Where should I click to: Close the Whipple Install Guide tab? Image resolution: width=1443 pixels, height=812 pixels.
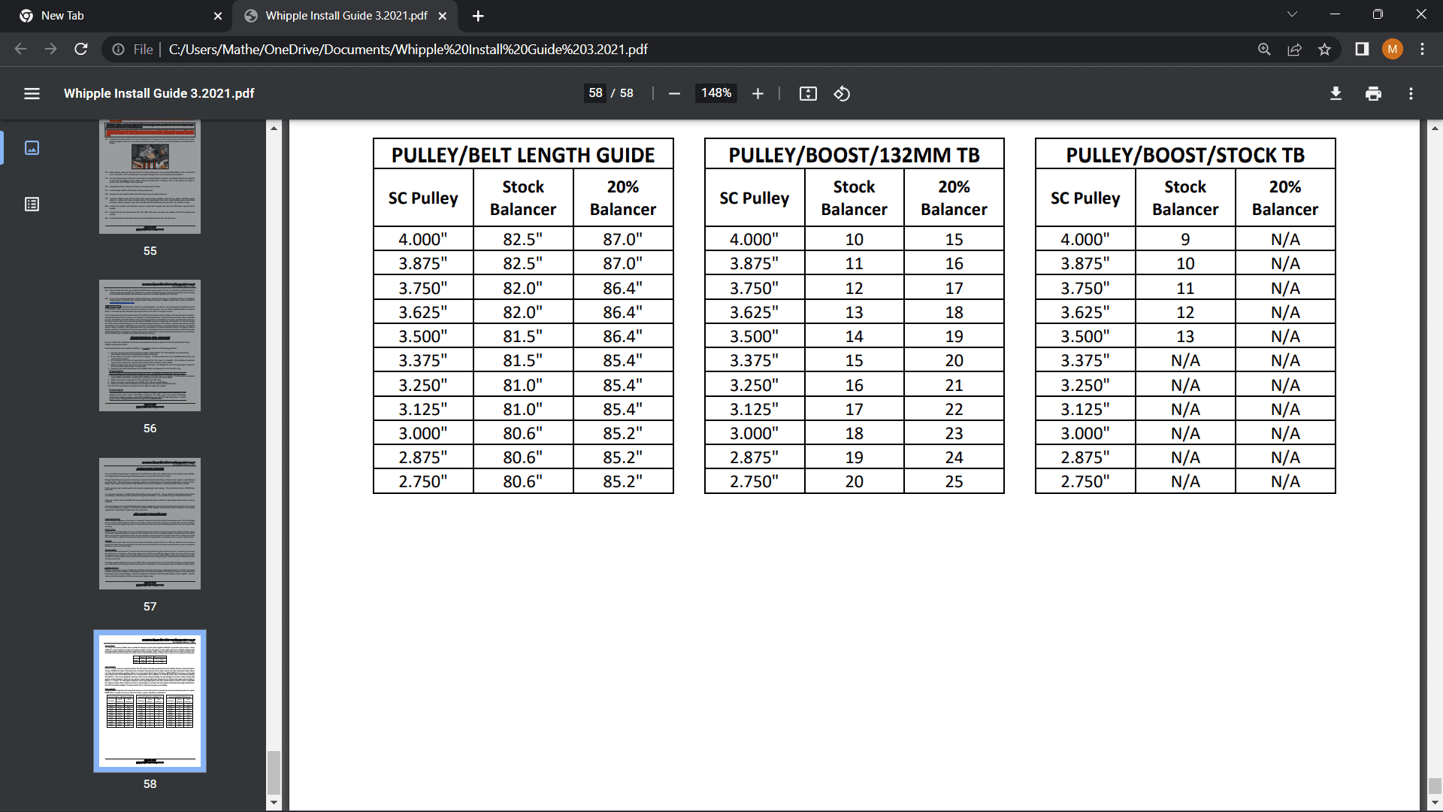[x=443, y=16]
